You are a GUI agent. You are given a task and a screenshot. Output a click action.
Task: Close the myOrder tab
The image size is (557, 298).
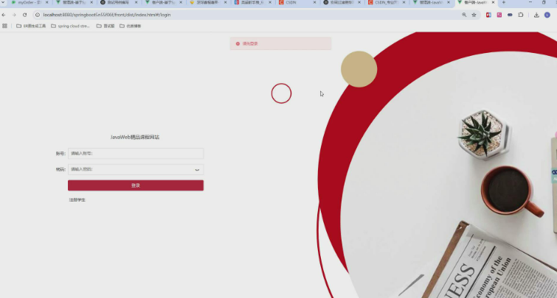tap(47, 2)
